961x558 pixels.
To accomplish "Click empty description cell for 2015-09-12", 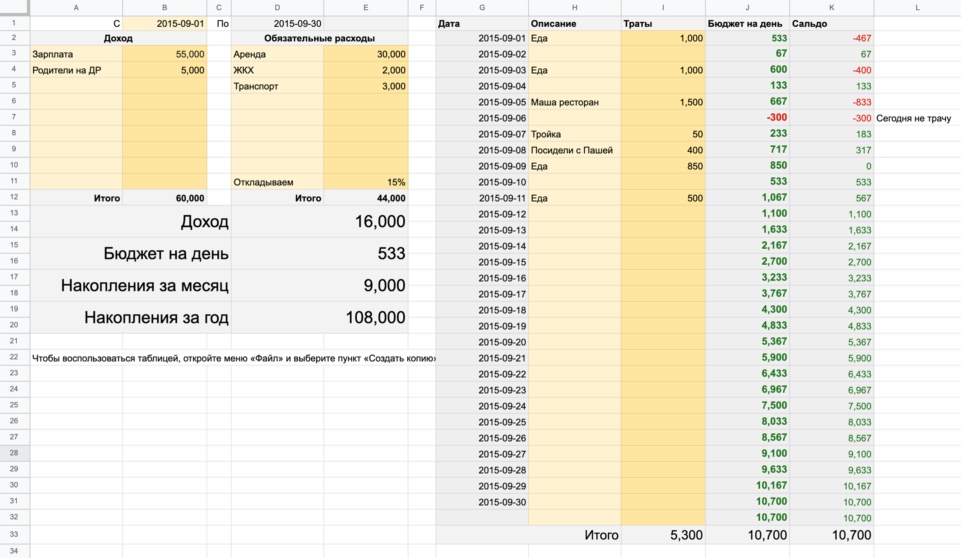I will 575,214.
